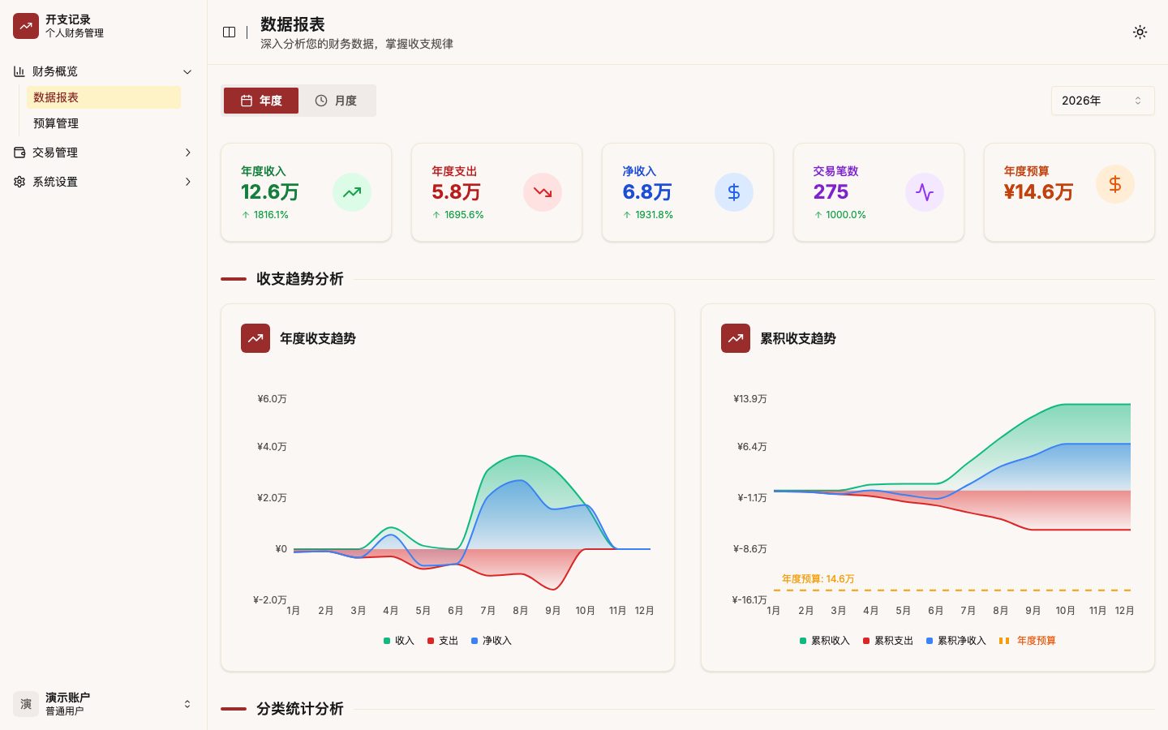Click the ↑ 1695.6% growth indicator
The height and width of the screenshot is (730, 1168).
click(x=457, y=215)
